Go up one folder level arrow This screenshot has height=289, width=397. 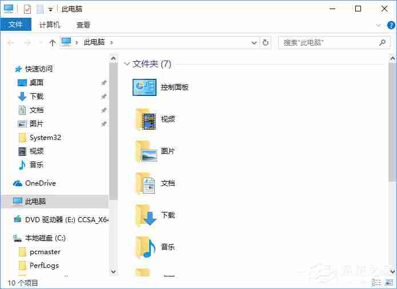click(x=53, y=42)
